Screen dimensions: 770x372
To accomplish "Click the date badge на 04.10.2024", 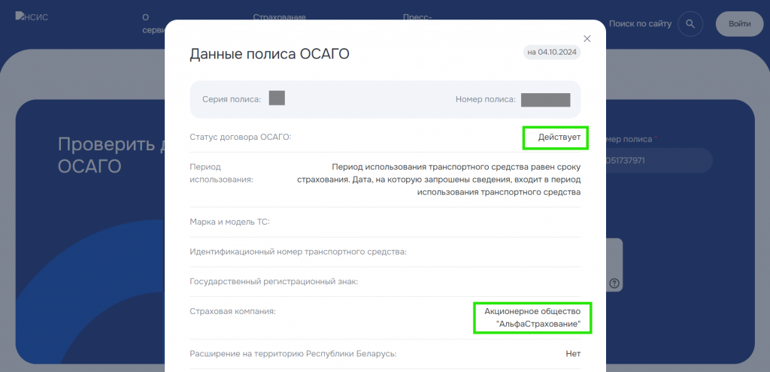I will 552,53.
